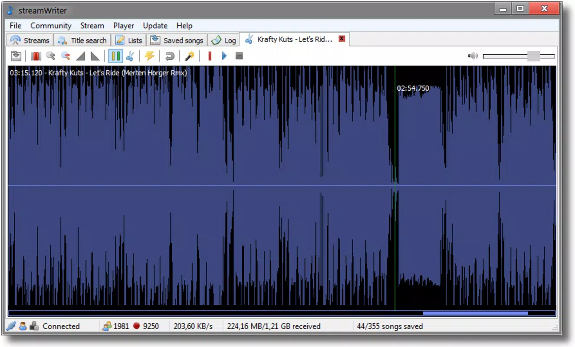
Task: Click the scissors cut tool in toolbar
Action: pos(130,56)
